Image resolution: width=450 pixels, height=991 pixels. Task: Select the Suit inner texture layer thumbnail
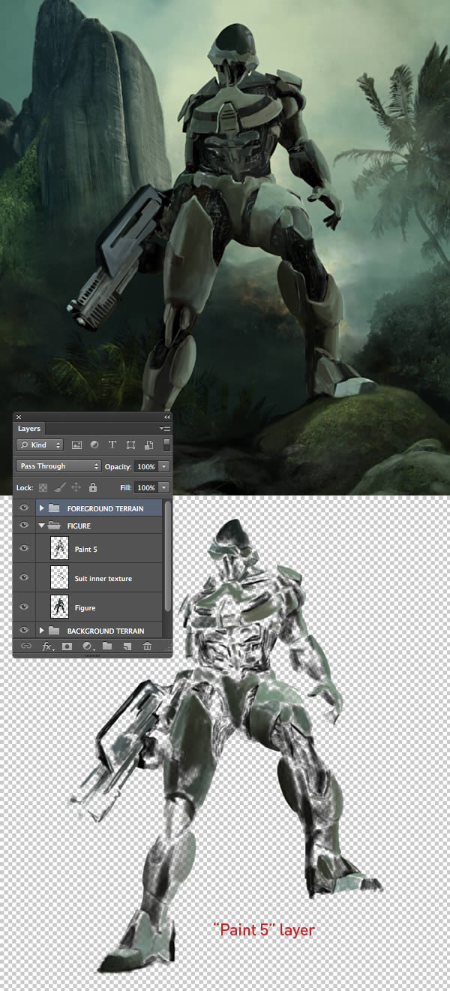coord(58,578)
